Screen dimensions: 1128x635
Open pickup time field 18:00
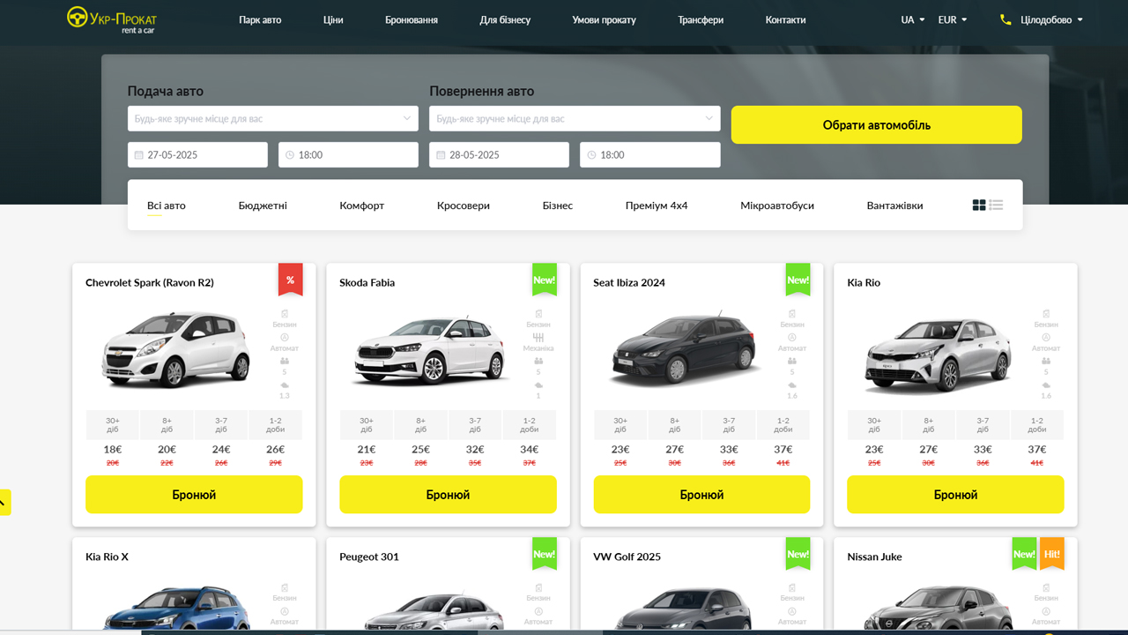pyautogui.click(x=348, y=154)
